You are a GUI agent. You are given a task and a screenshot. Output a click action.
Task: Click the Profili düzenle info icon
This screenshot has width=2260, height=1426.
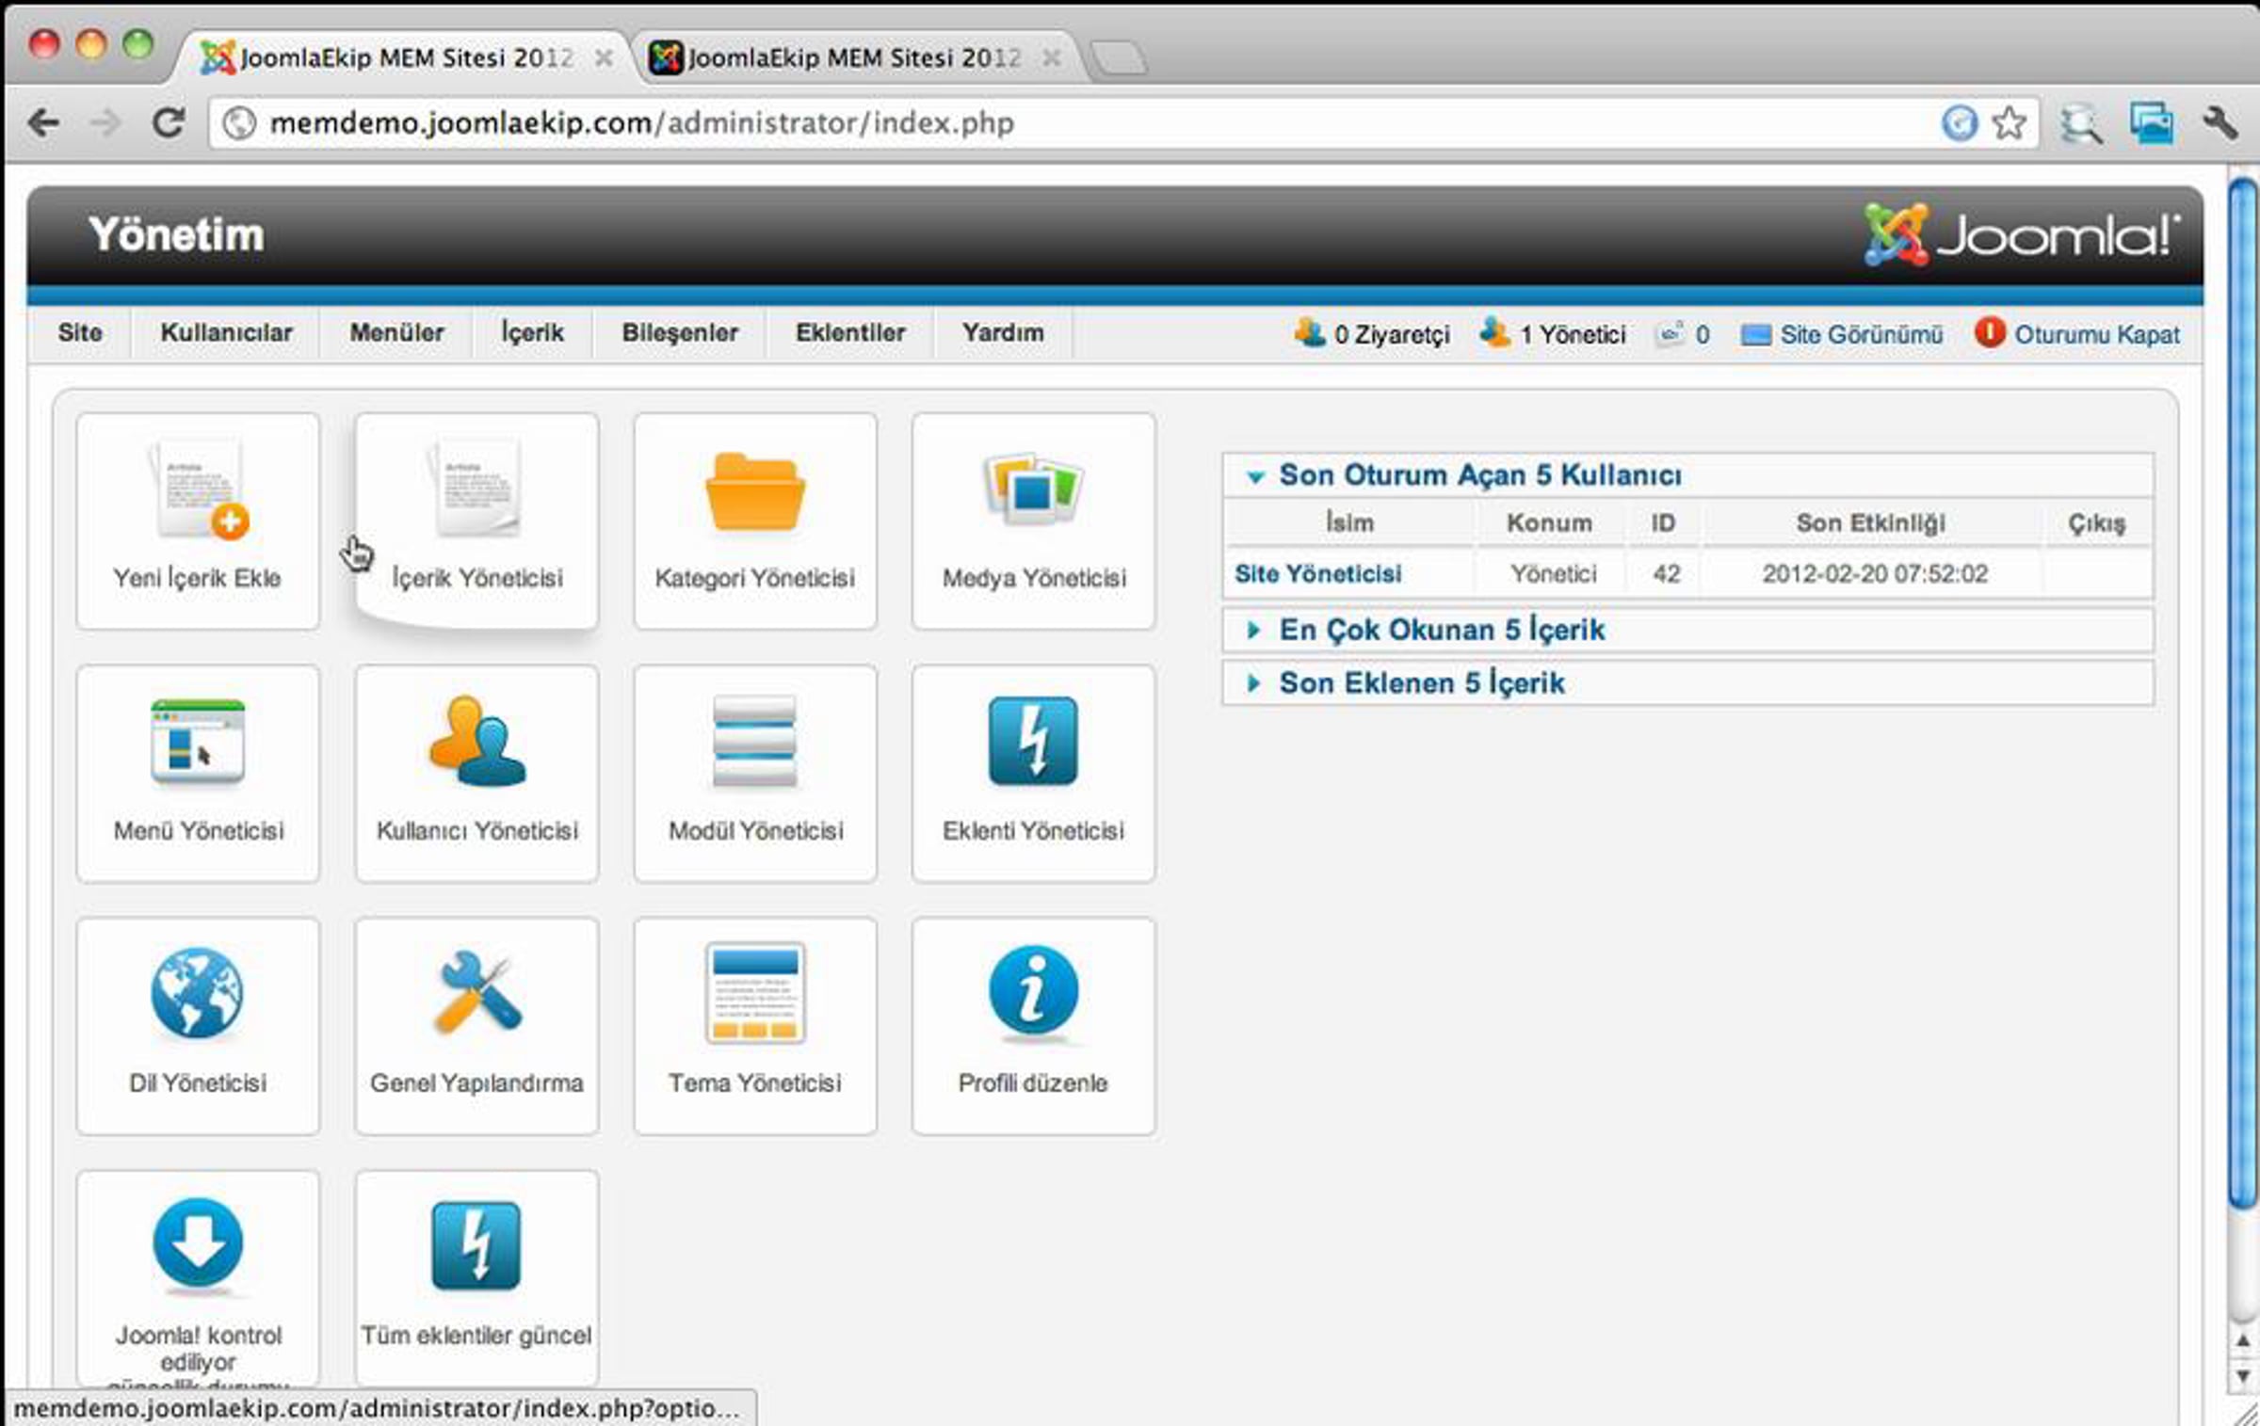pos(1033,992)
